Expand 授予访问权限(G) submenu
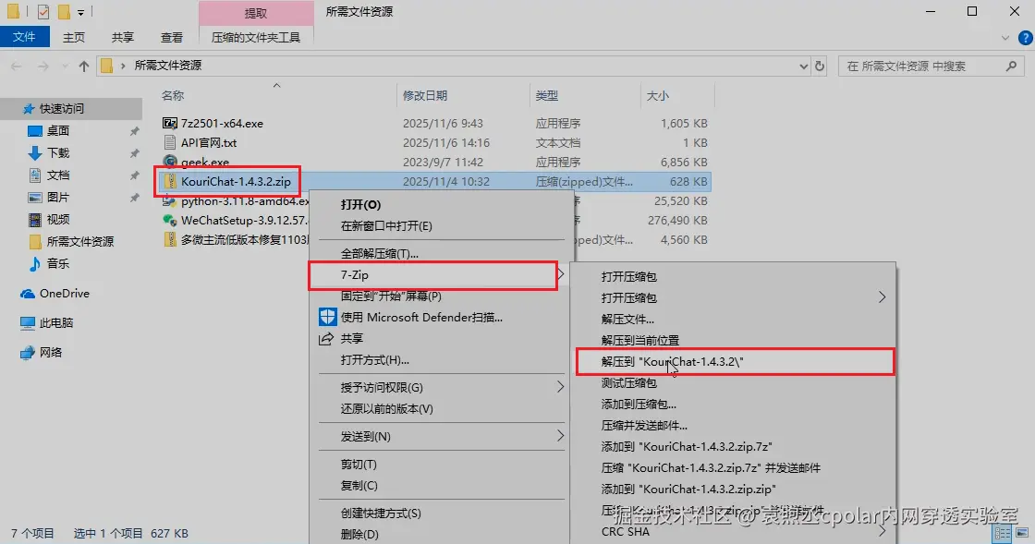The image size is (1035, 544). [441, 387]
